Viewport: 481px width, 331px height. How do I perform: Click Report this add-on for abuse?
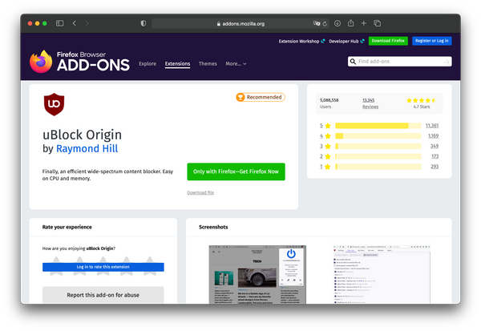(x=103, y=295)
